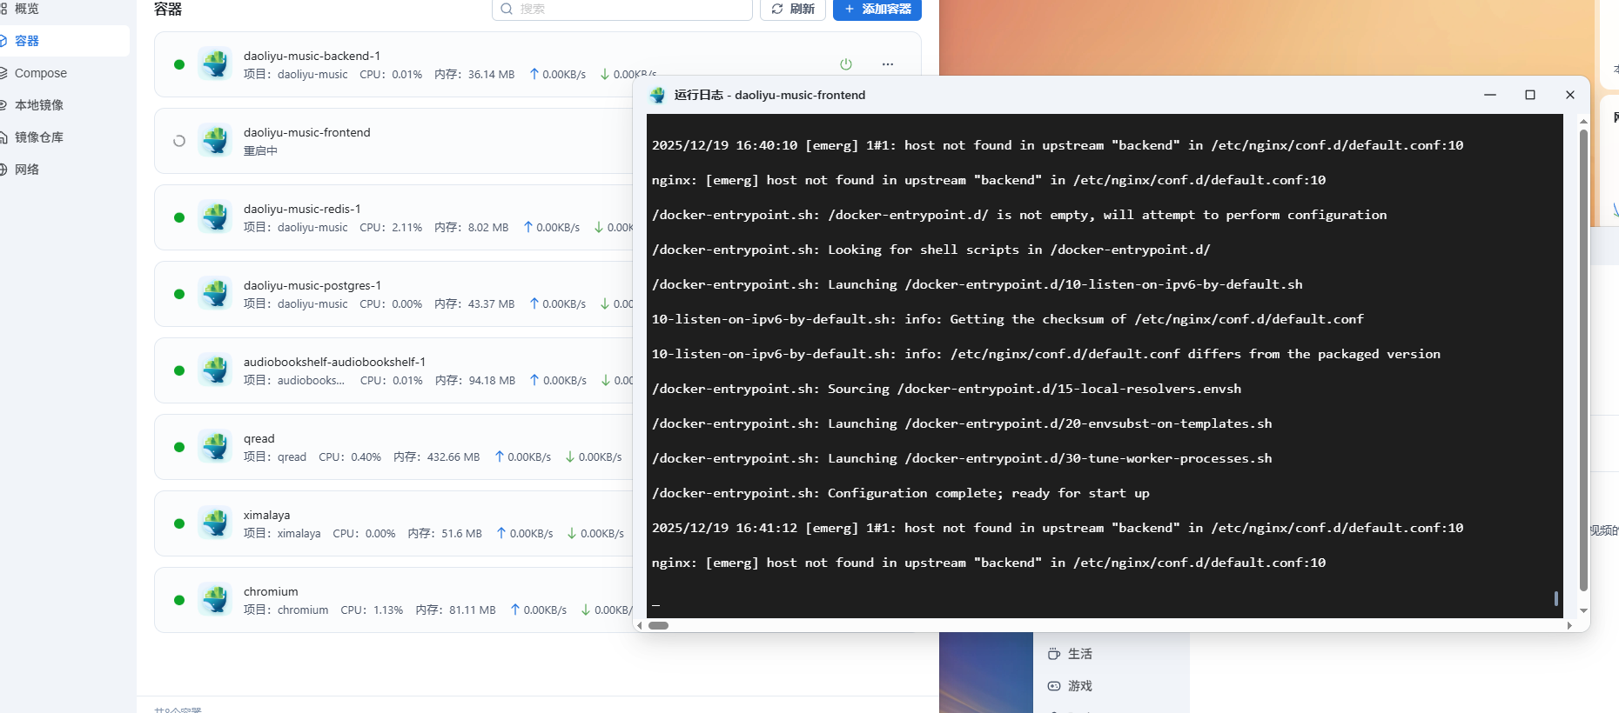The image size is (1619, 713).
Task: Click the daoliyu-music-postgres-1 container icon
Action: click(x=215, y=294)
